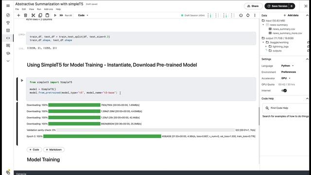Open the outputs folder
311x175 pixels.
(277, 51)
